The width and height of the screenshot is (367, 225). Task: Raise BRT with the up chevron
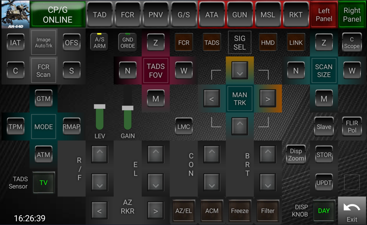[267, 155]
